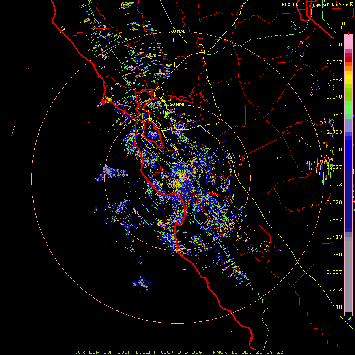Select the 0.467 color bar value
This screenshot has width=355, height=355.
pos(334,220)
